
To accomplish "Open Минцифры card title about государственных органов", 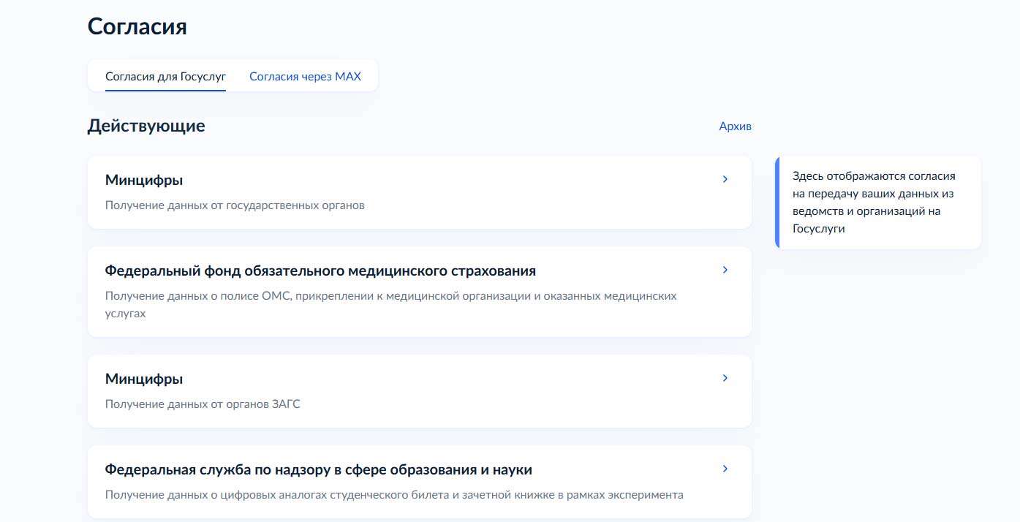I will [x=144, y=180].
